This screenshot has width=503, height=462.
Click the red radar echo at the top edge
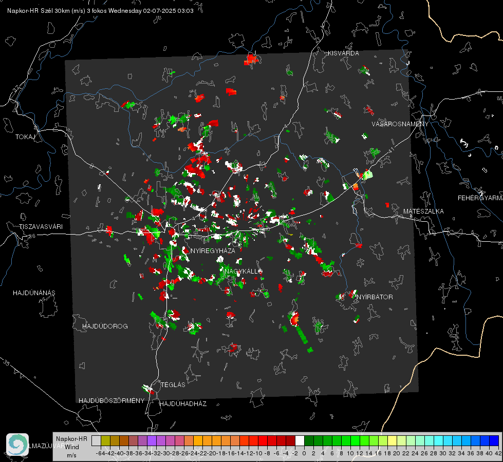251,60
